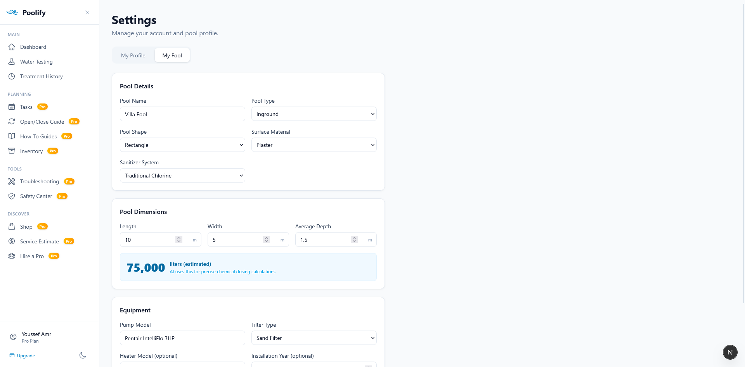Open Tasks from the sidebar
745x367 pixels.
tap(26, 107)
